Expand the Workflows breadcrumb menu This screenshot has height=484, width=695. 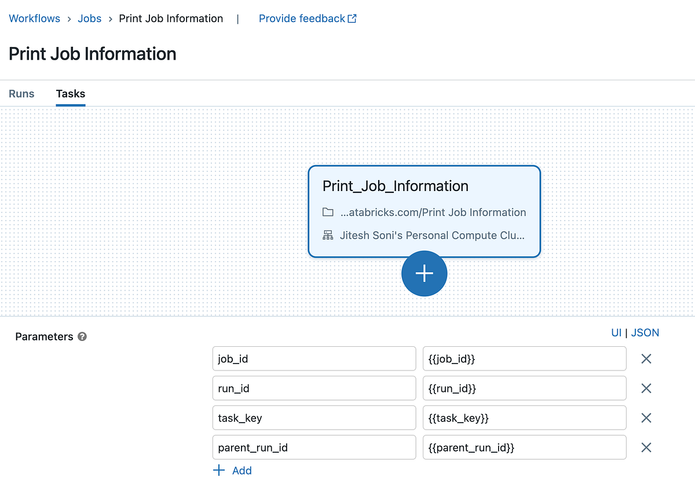click(x=34, y=18)
